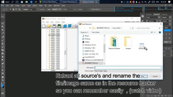Open the Style dropdown set to Normal
The height and width of the screenshot is (97, 173).
click(57, 10)
